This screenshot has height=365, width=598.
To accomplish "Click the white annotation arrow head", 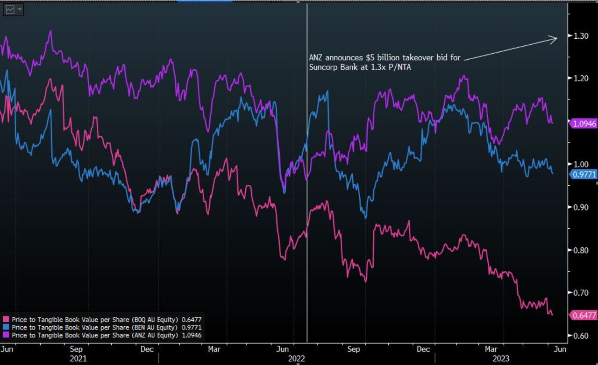I will [554, 39].
